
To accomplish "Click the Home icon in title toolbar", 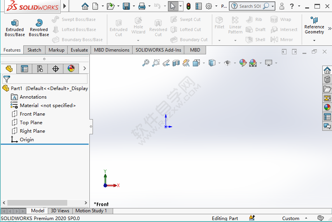I will pyautogui.click(x=85, y=6).
